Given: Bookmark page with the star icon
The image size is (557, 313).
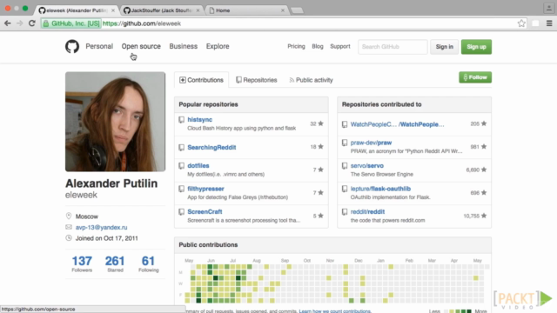Looking at the screenshot, I should 521,23.
